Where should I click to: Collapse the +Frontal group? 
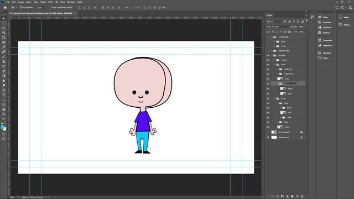pyautogui.click(x=272, y=55)
